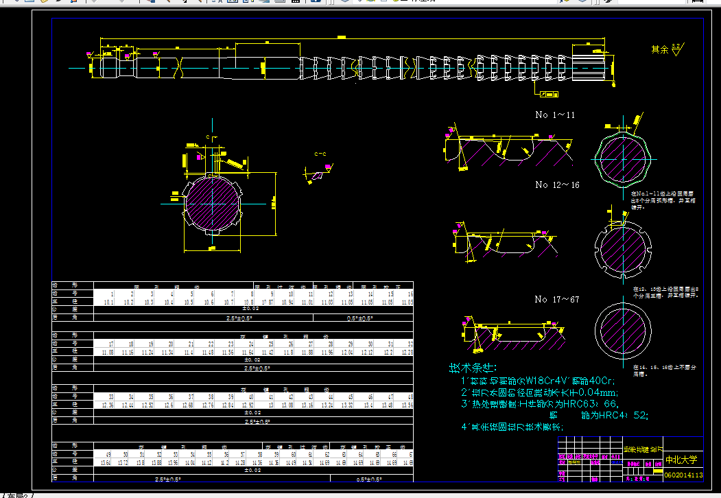This screenshot has width=721, height=498.
Task: Click the note line ending in '52;'
Action: tap(600, 415)
